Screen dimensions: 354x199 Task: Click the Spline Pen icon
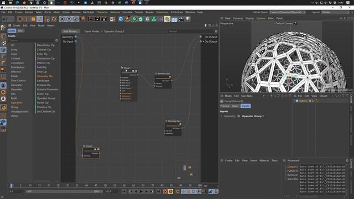coord(127,19)
